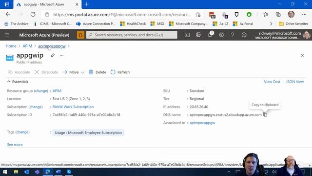Click the Delete toolbar button
The image size is (312, 176).
coord(97,72)
